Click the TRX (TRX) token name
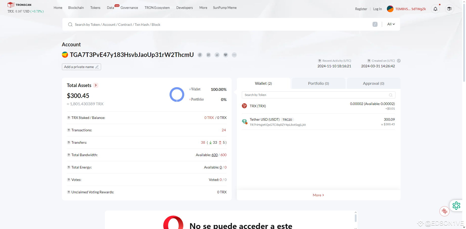This screenshot has width=466, height=229. 258,106
